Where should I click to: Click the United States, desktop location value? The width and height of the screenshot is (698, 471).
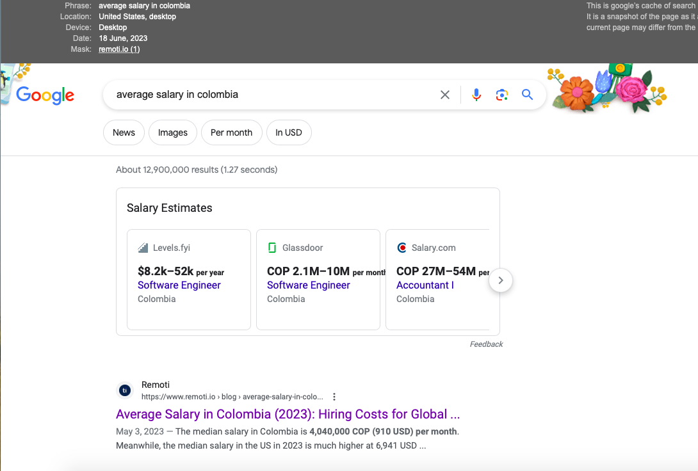click(138, 17)
